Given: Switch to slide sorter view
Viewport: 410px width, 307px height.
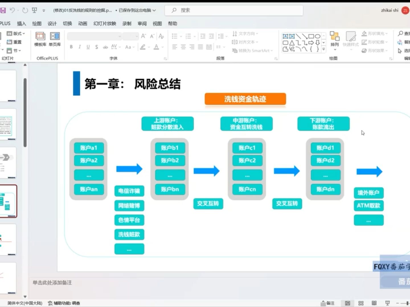Looking at the screenshot, I should [x=361, y=303].
